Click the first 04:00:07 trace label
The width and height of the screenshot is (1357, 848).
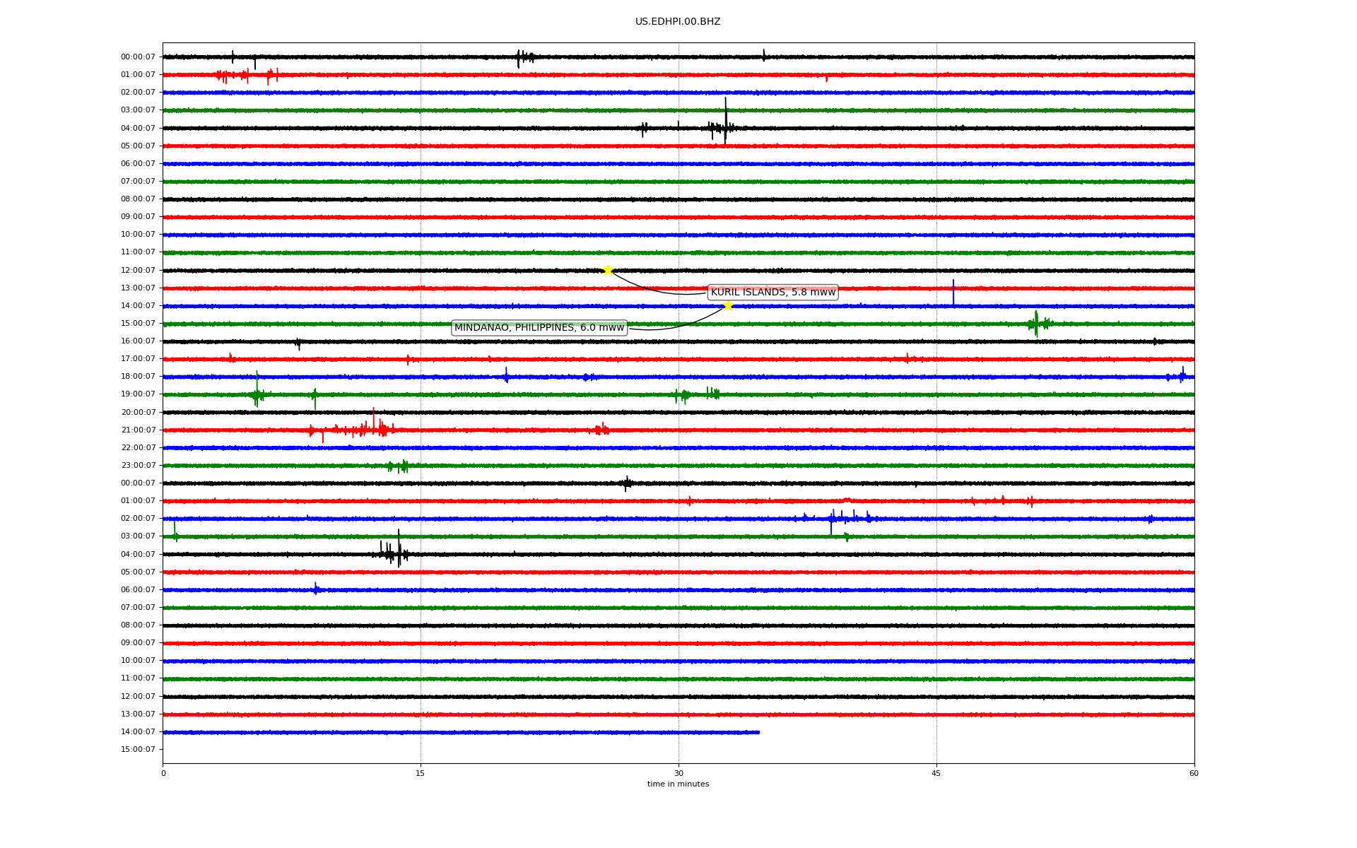(138, 128)
